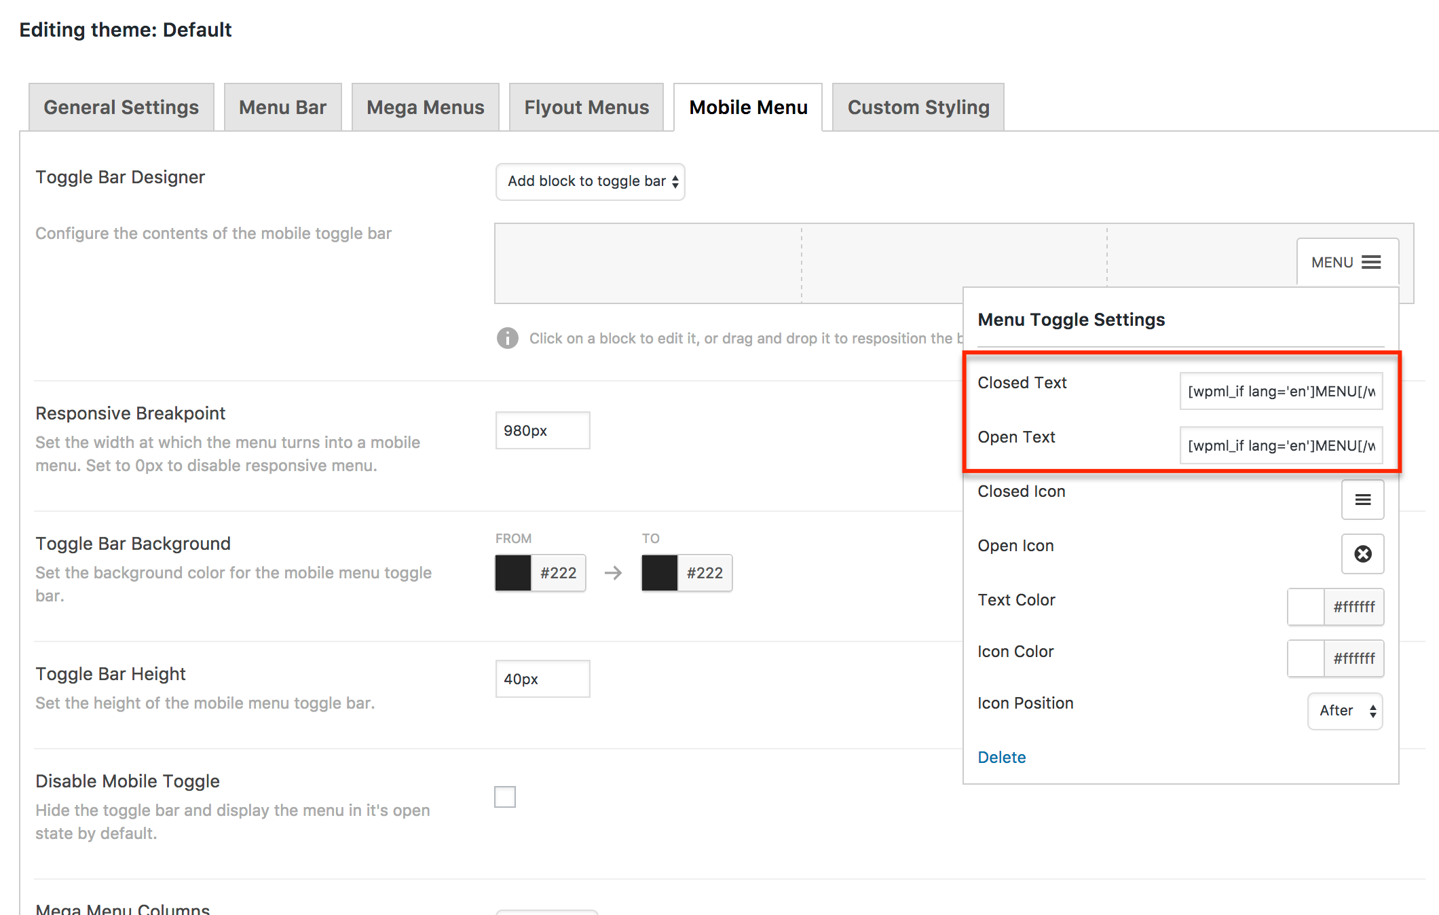Click the X-circle Open Icon picker
This screenshot has height=915, width=1439.
[x=1362, y=554]
